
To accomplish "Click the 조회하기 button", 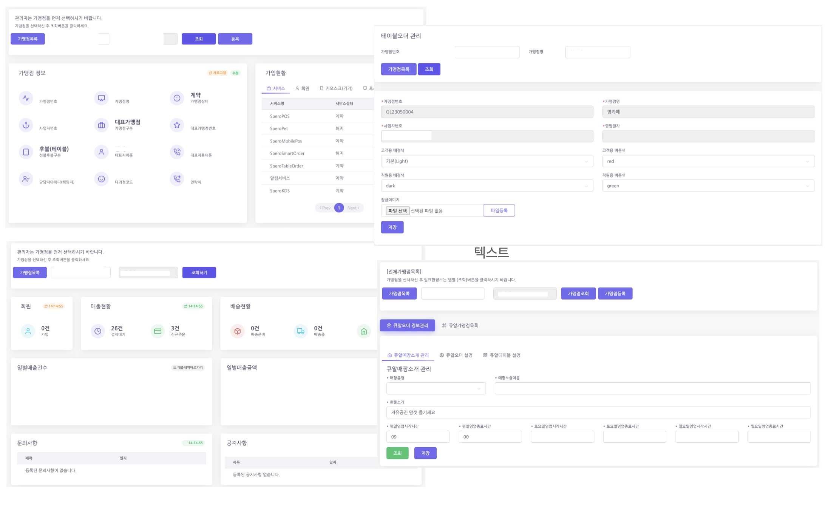I will click(199, 272).
